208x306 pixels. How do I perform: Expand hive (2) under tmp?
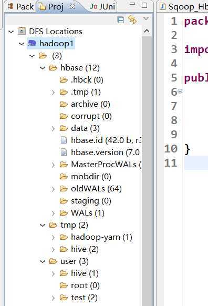[x=53, y=249]
